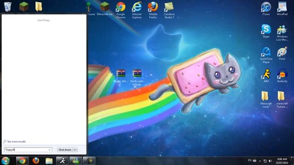Open WordPad desktop shortcut

[x=282, y=9]
